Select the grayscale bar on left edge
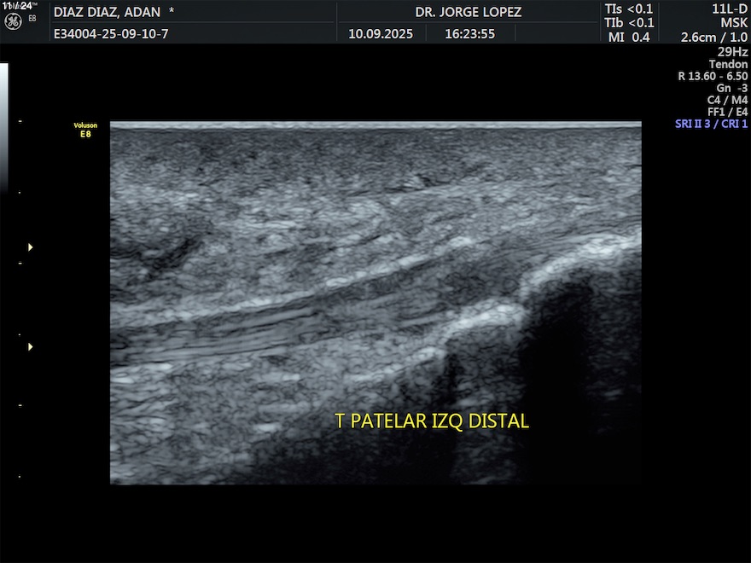Image resolution: width=751 pixels, height=563 pixels. [x=3, y=128]
